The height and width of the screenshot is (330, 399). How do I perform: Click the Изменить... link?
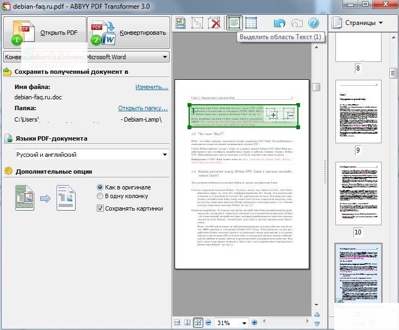pyautogui.click(x=152, y=87)
